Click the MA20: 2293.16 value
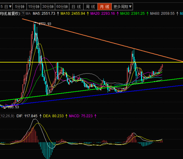The image size is (183, 159). pos(103,14)
